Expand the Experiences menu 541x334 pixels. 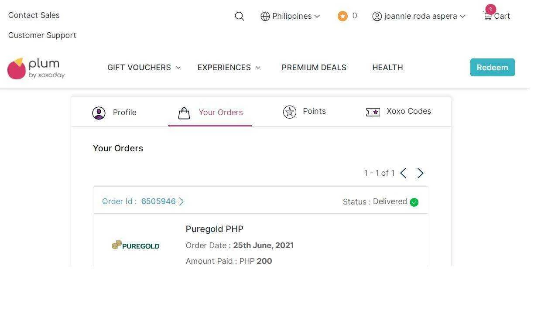[229, 68]
